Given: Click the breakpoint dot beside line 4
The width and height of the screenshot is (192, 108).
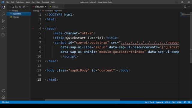Looking at the screenshot, I should point(33,28).
